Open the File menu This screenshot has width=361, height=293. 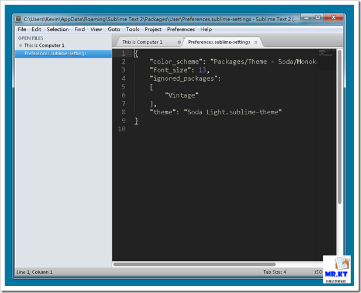(22, 29)
